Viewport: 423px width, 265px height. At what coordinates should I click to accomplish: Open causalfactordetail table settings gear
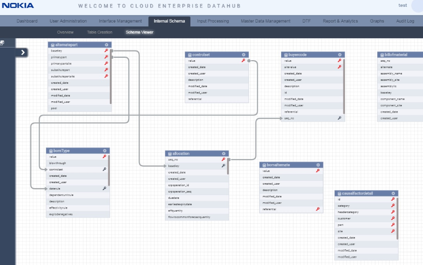[x=393, y=193]
